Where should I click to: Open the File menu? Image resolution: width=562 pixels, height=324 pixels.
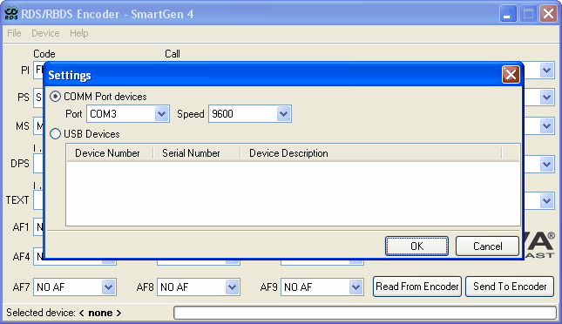pos(14,33)
